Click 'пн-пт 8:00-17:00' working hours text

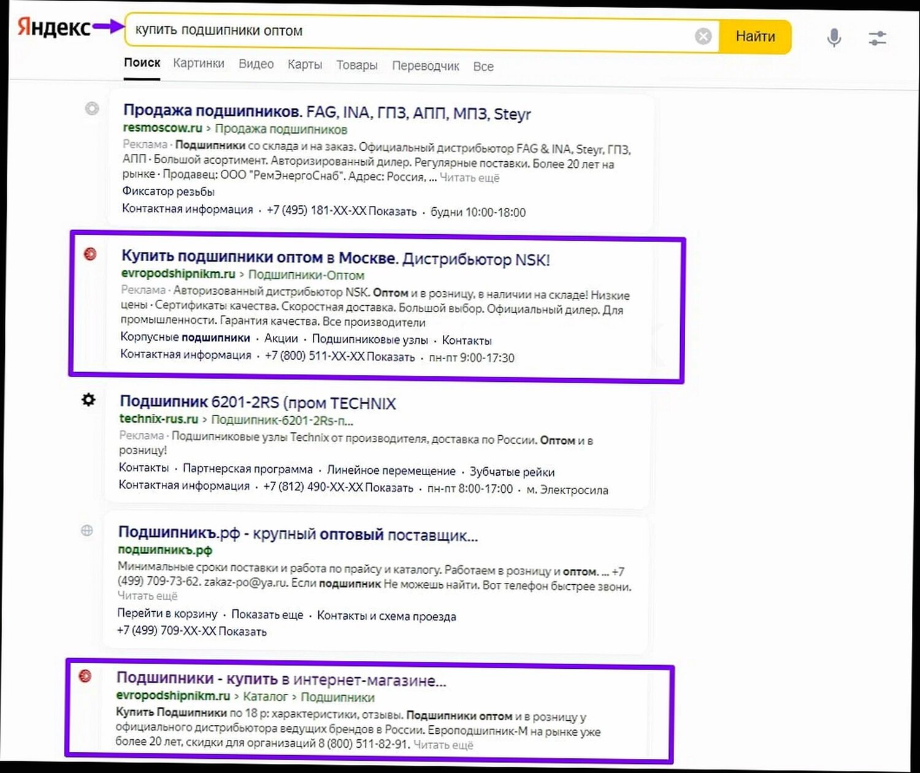[470, 489]
